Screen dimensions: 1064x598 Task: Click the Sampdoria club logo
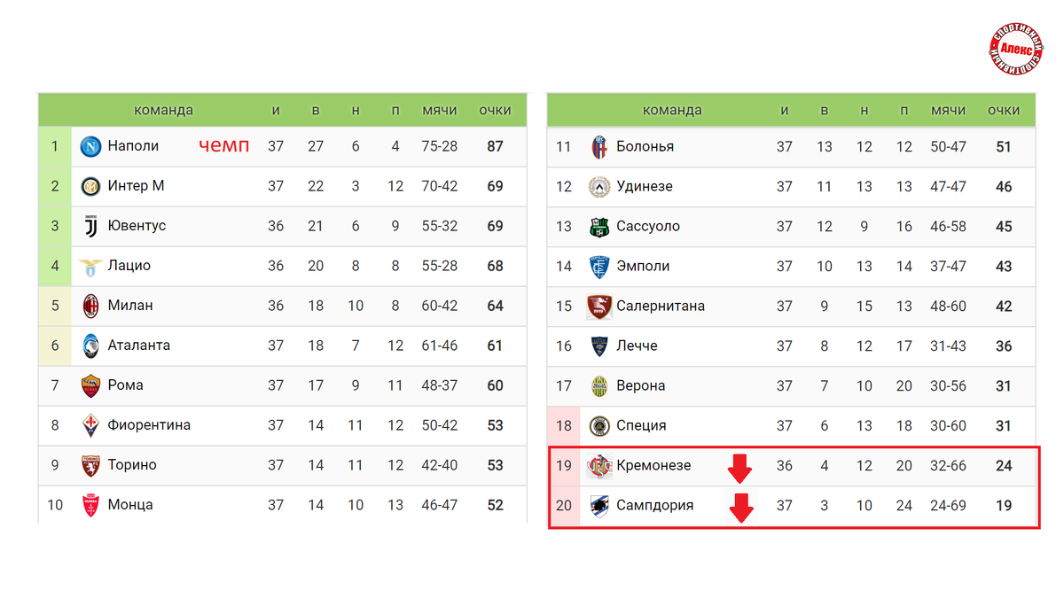(599, 506)
